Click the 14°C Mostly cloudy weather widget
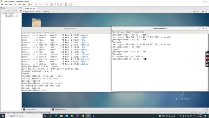Image resolution: width=209 pixels, height=118 pixels. pyautogui.click(x=167, y=116)
